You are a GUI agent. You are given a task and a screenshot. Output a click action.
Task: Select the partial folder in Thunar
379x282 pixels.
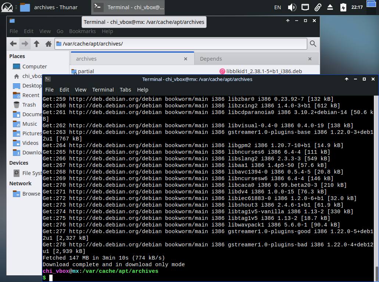[x=83, y=71]
